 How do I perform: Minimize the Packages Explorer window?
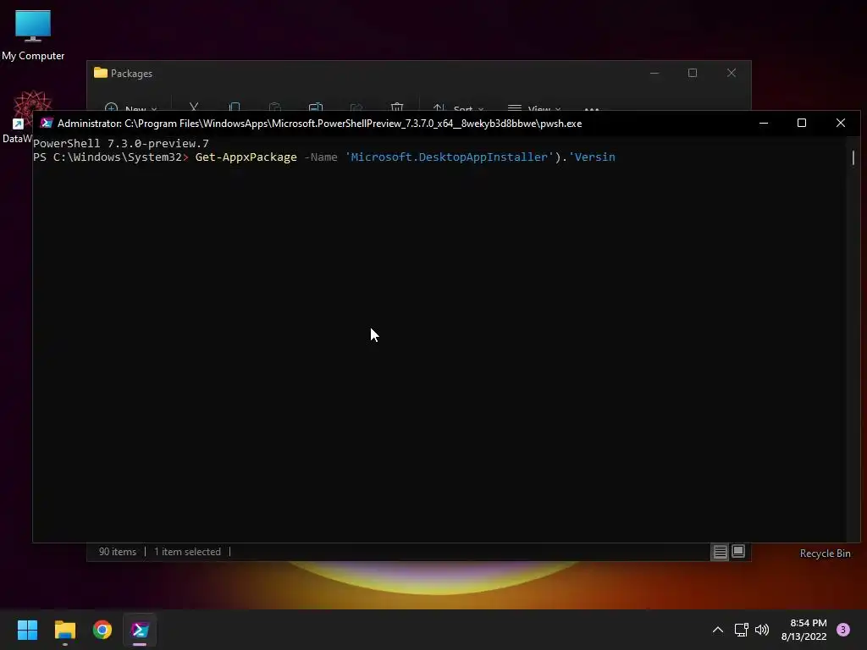pyautogui.click(x=654, y=73)
